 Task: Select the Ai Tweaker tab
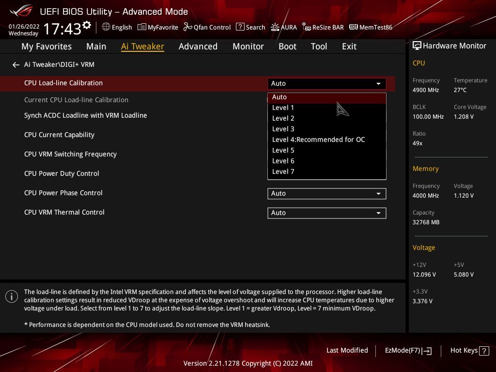point(142,46)
